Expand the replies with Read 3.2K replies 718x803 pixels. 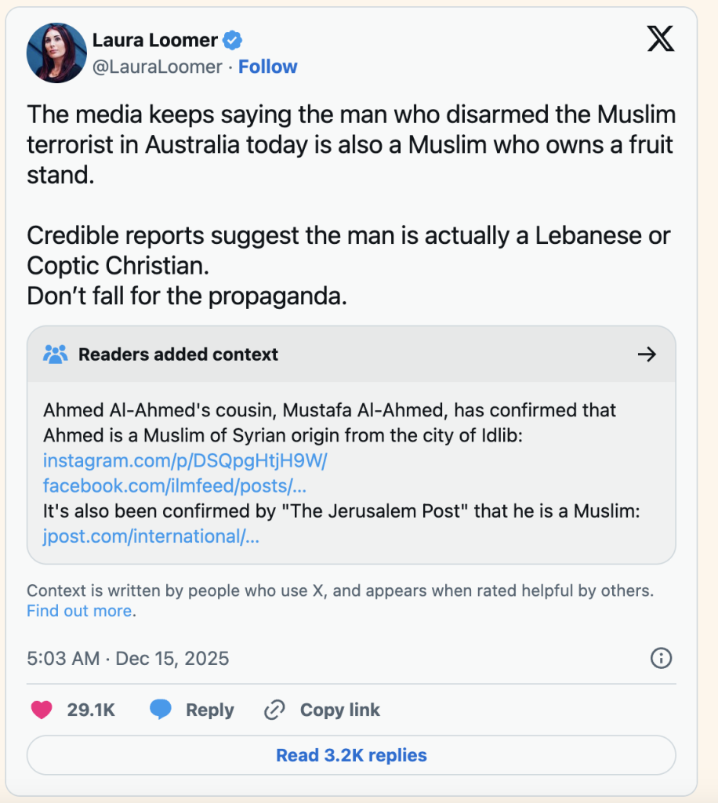pos(350,754)
